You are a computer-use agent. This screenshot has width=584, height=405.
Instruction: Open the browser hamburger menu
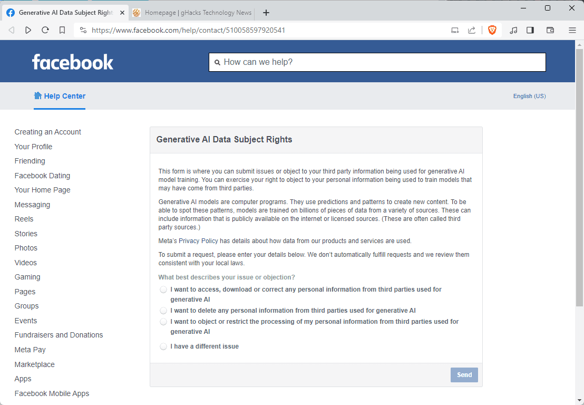tap(572, 30)
